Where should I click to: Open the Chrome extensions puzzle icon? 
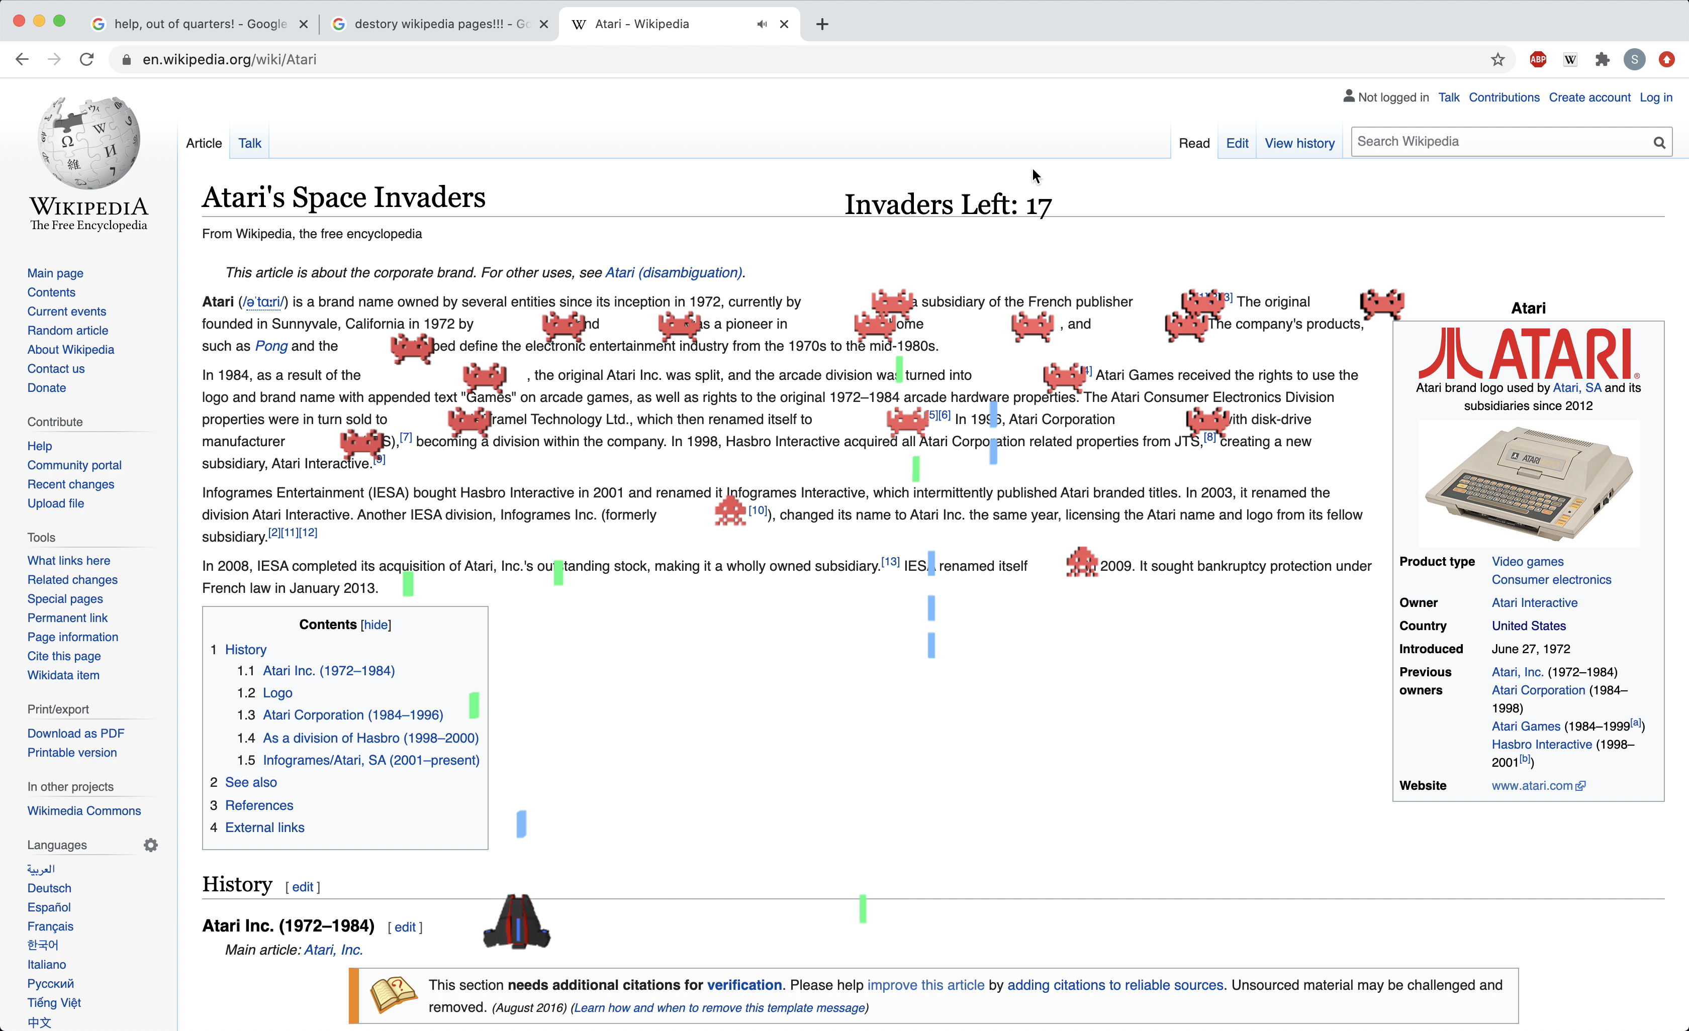pos(1602,60)
